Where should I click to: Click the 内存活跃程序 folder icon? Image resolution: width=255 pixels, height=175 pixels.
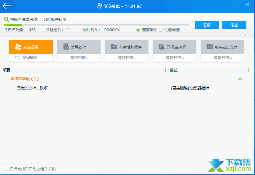(114, 47)
